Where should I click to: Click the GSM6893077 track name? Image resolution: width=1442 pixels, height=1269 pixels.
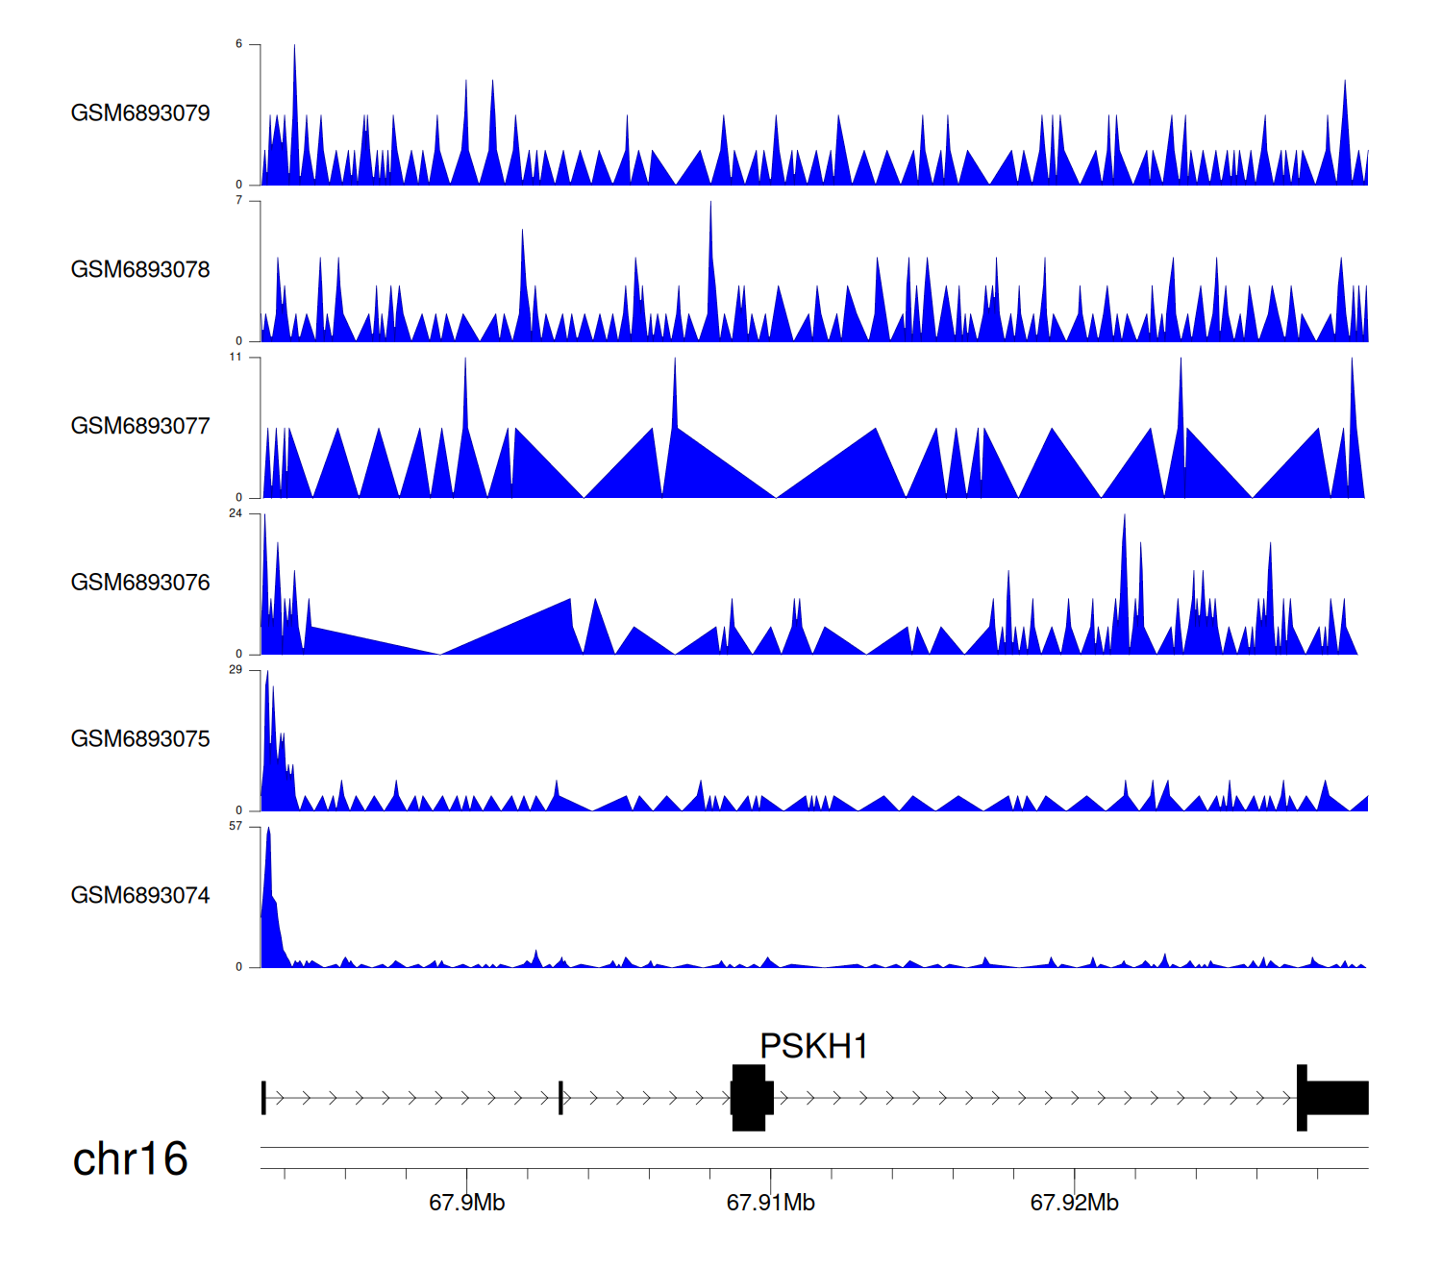[140, 427]
